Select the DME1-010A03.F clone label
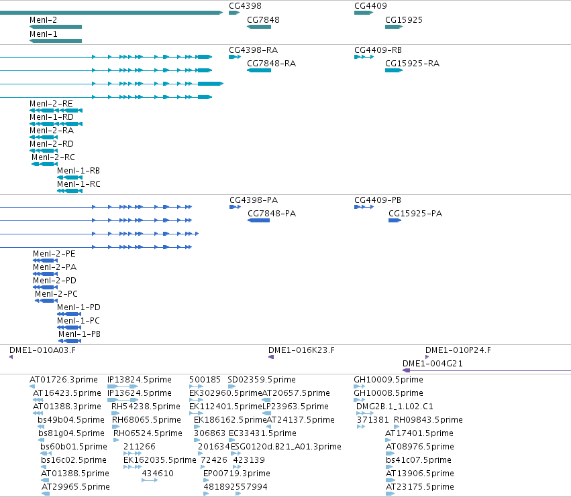Image resolution: width=571 pixels, height=497 pixels. (x=42, y=350)
